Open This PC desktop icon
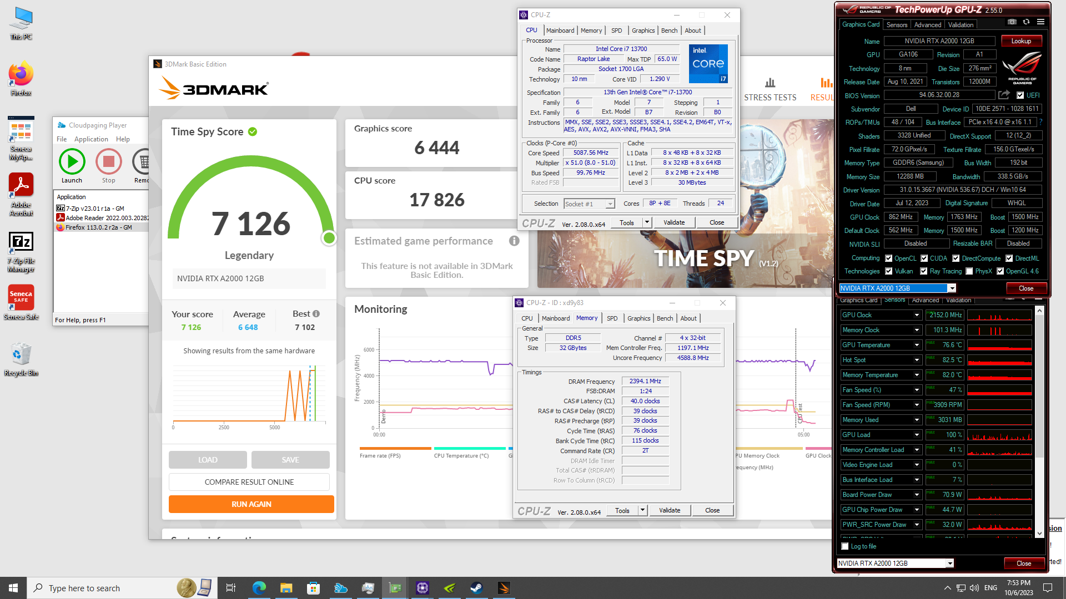 click(x=21, y=23)
